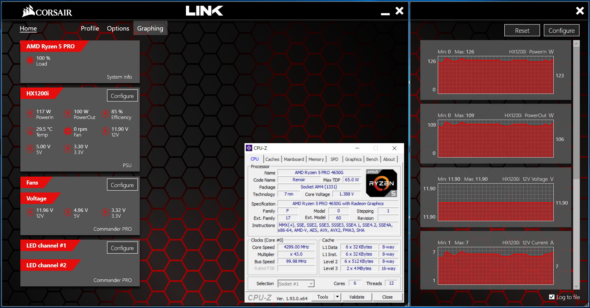This screenshot has width=590, height=308.
Task: Click the HX1200i PowerOut graph
Action: click(x=496, y=139)
